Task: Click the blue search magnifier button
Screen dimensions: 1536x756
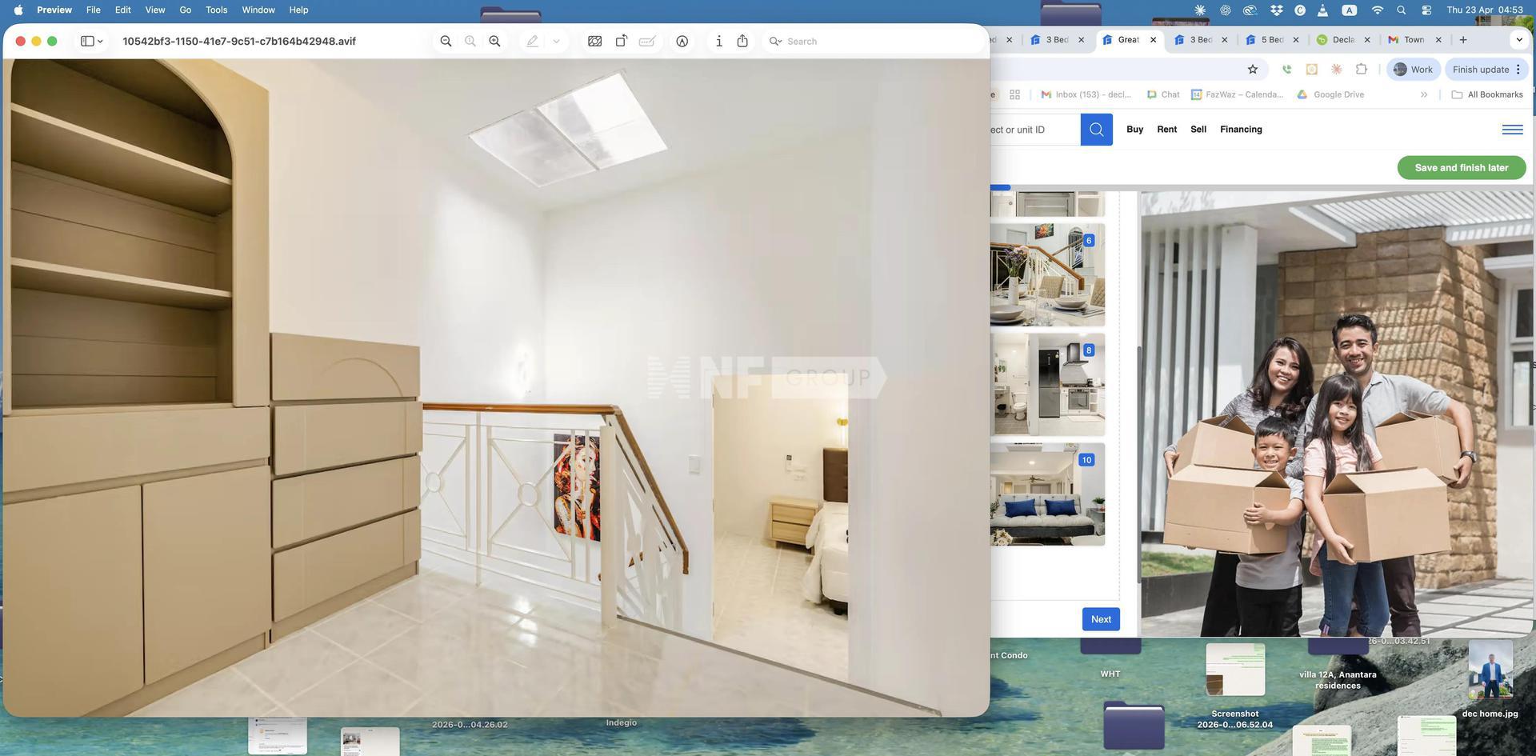Action: (1096, 130)
